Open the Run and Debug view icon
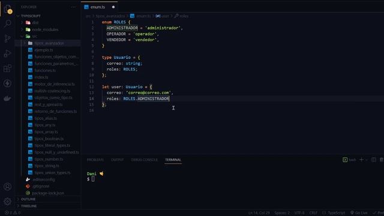Screen dimensions: 384x216 click(x=8, y=53)
